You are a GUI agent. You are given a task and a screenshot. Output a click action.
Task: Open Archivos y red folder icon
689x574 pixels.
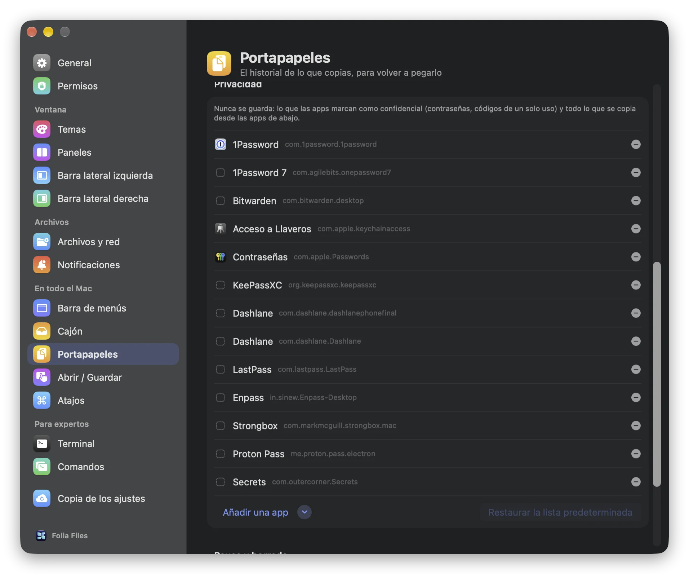pyautogui.click(x=42, y=242)
